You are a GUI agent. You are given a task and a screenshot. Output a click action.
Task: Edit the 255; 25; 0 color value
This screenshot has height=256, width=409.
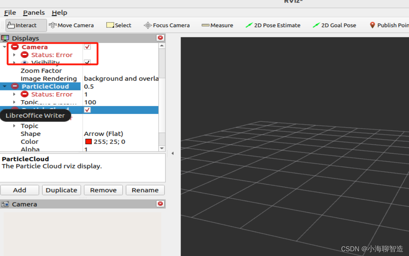109,141
